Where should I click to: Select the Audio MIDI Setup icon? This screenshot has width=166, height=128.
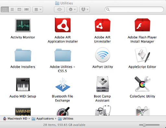(23, 84)
